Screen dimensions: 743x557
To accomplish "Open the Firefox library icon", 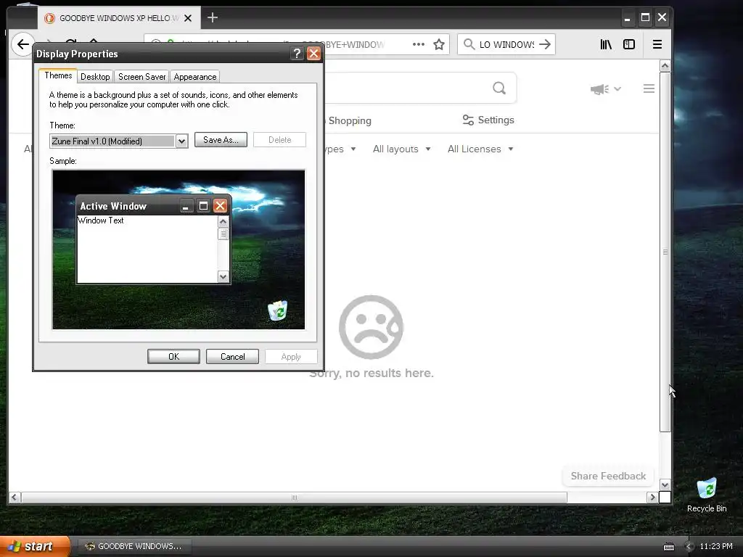I will (606, 44).
